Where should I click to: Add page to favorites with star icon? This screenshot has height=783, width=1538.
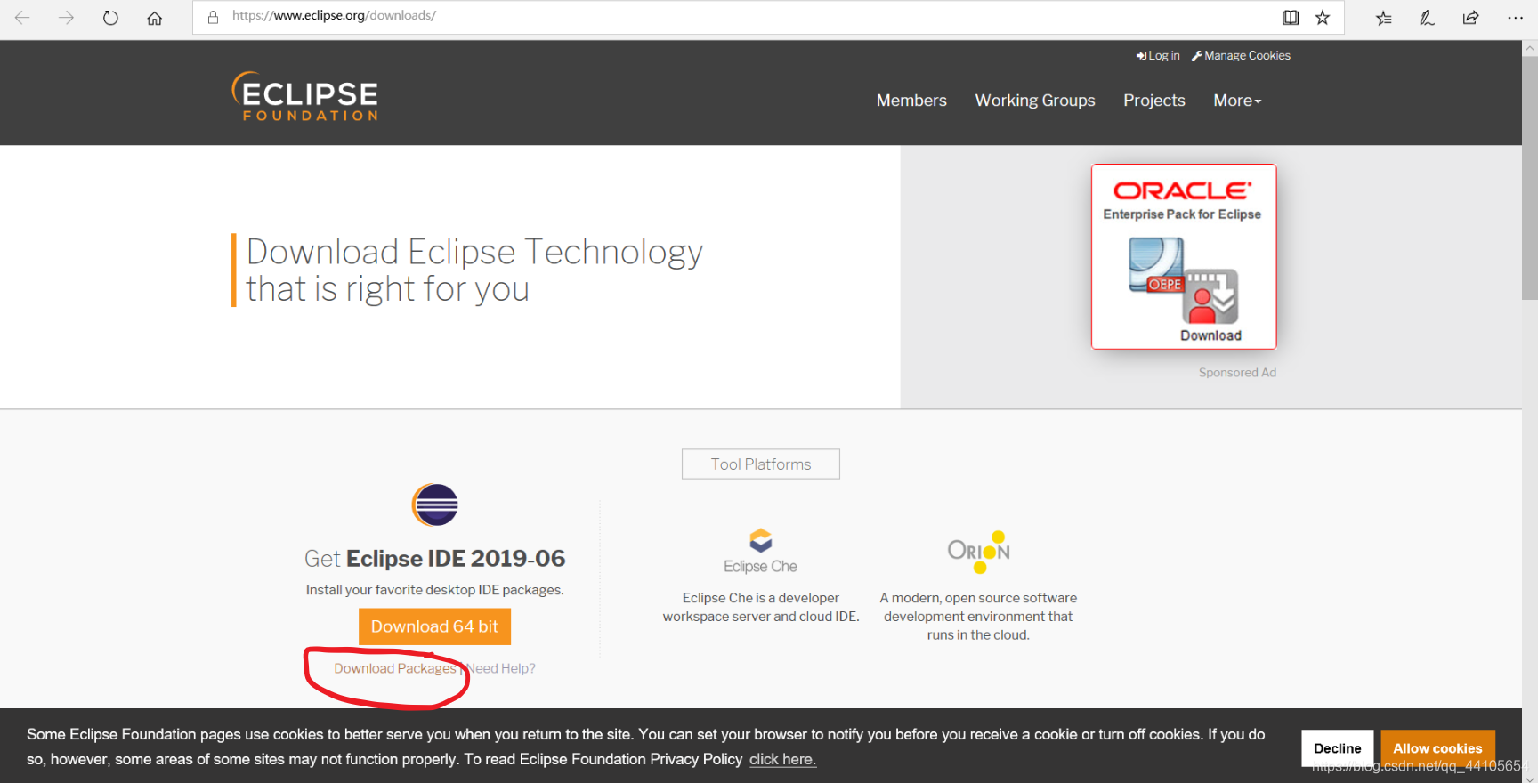coord(1323,18)
